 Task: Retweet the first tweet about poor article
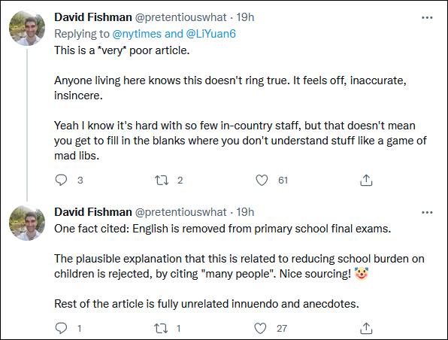pos(162,180)
